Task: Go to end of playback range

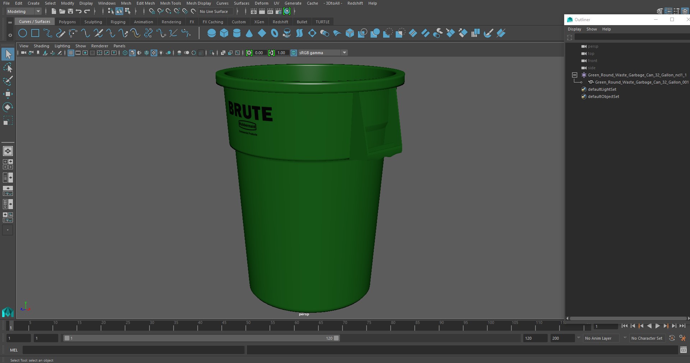Action: (x=682, y=326)
